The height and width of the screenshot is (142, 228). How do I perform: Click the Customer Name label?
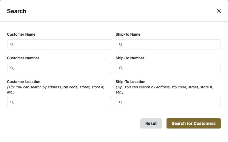pos(21,34)
